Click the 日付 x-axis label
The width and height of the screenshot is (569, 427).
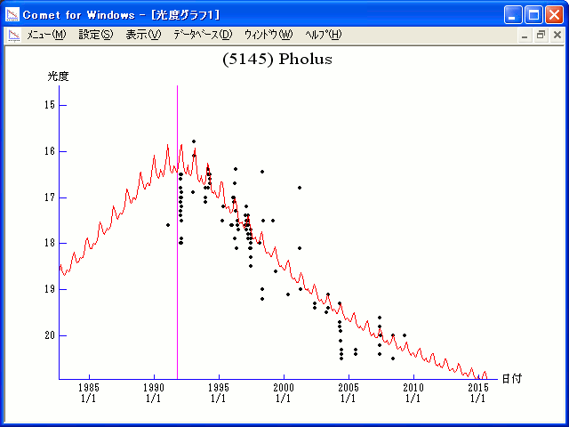tap(511, 378)
